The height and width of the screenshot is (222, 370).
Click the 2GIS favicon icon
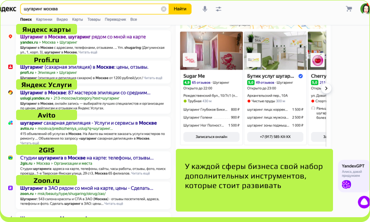(x=10, y=158)
